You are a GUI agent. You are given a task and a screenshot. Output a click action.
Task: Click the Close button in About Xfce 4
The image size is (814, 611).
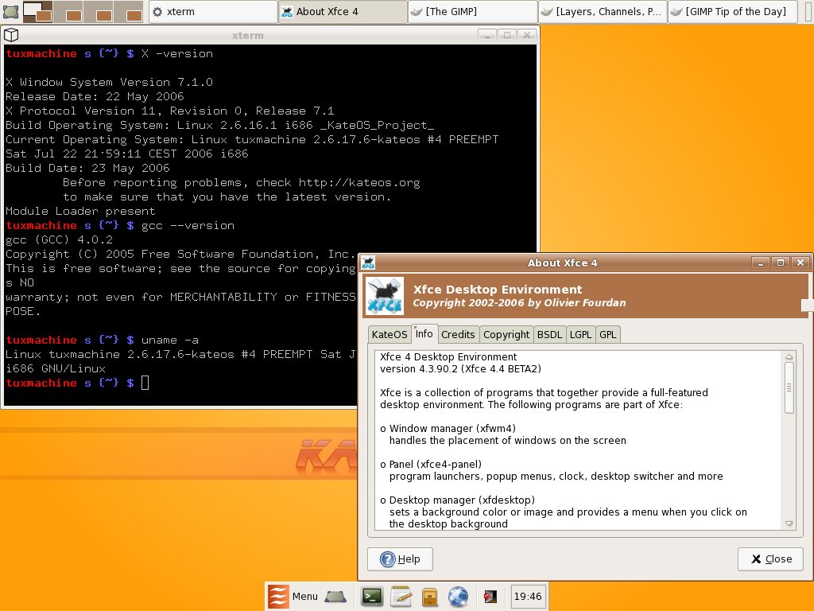pyautogui.click(x=770, y=559)
